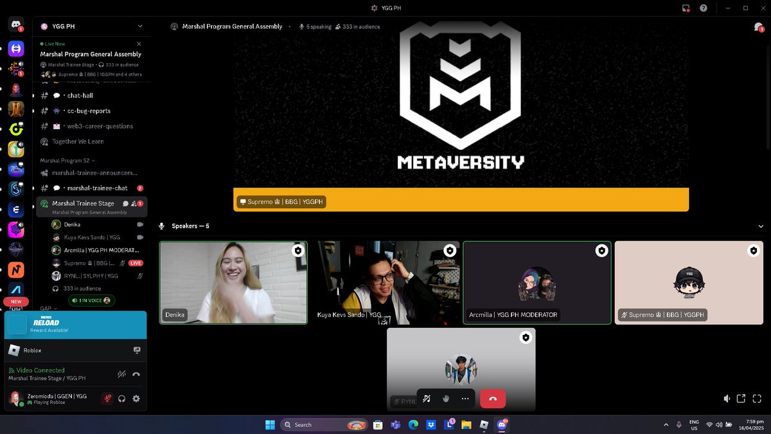Unmute the red microphone in user panel

point(107,399)
